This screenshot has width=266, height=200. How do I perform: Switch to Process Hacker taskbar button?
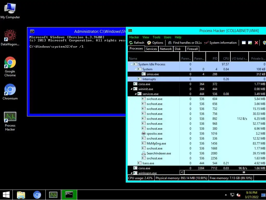[x=53, y=195]
